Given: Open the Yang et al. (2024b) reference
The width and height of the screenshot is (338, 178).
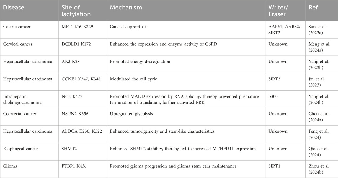Looking at the screenshot, I should [x=319, y=99].
